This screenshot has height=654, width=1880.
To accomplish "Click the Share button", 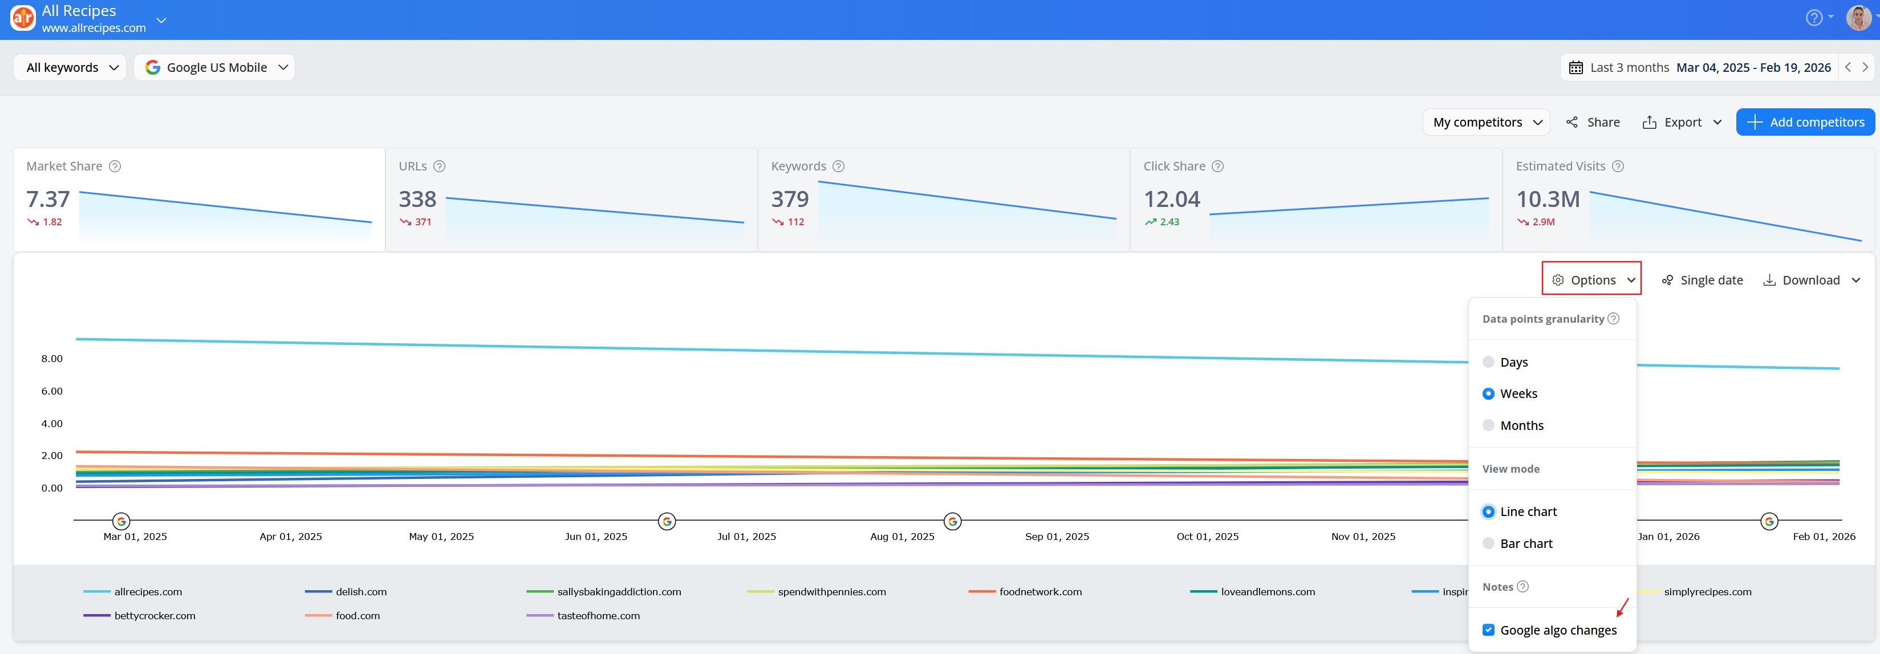I will point(1593,122).
